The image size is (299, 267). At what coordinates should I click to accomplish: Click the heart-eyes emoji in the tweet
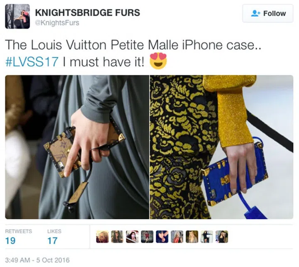coord(158,61)
